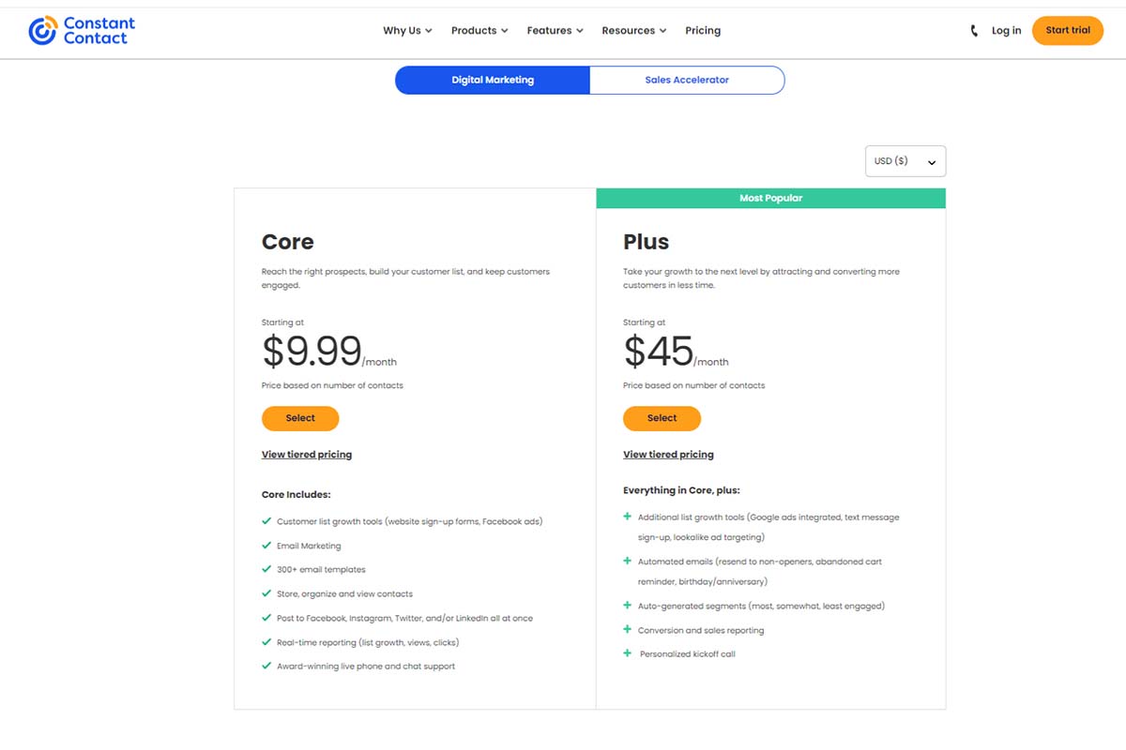Select the Core plan
This screenshot has height=750, width=1126.
tap(300, 418)
